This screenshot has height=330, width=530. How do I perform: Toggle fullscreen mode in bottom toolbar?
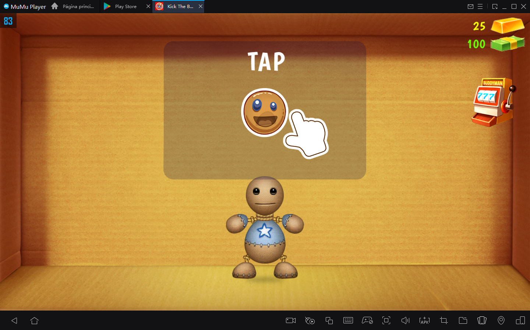(x=386, y=320)
